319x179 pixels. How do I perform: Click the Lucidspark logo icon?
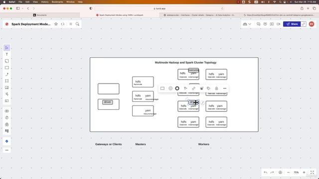(x=6, y=24)
